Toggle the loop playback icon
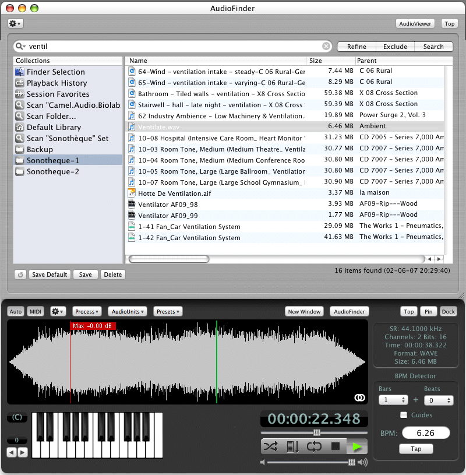 pos(314,446)
